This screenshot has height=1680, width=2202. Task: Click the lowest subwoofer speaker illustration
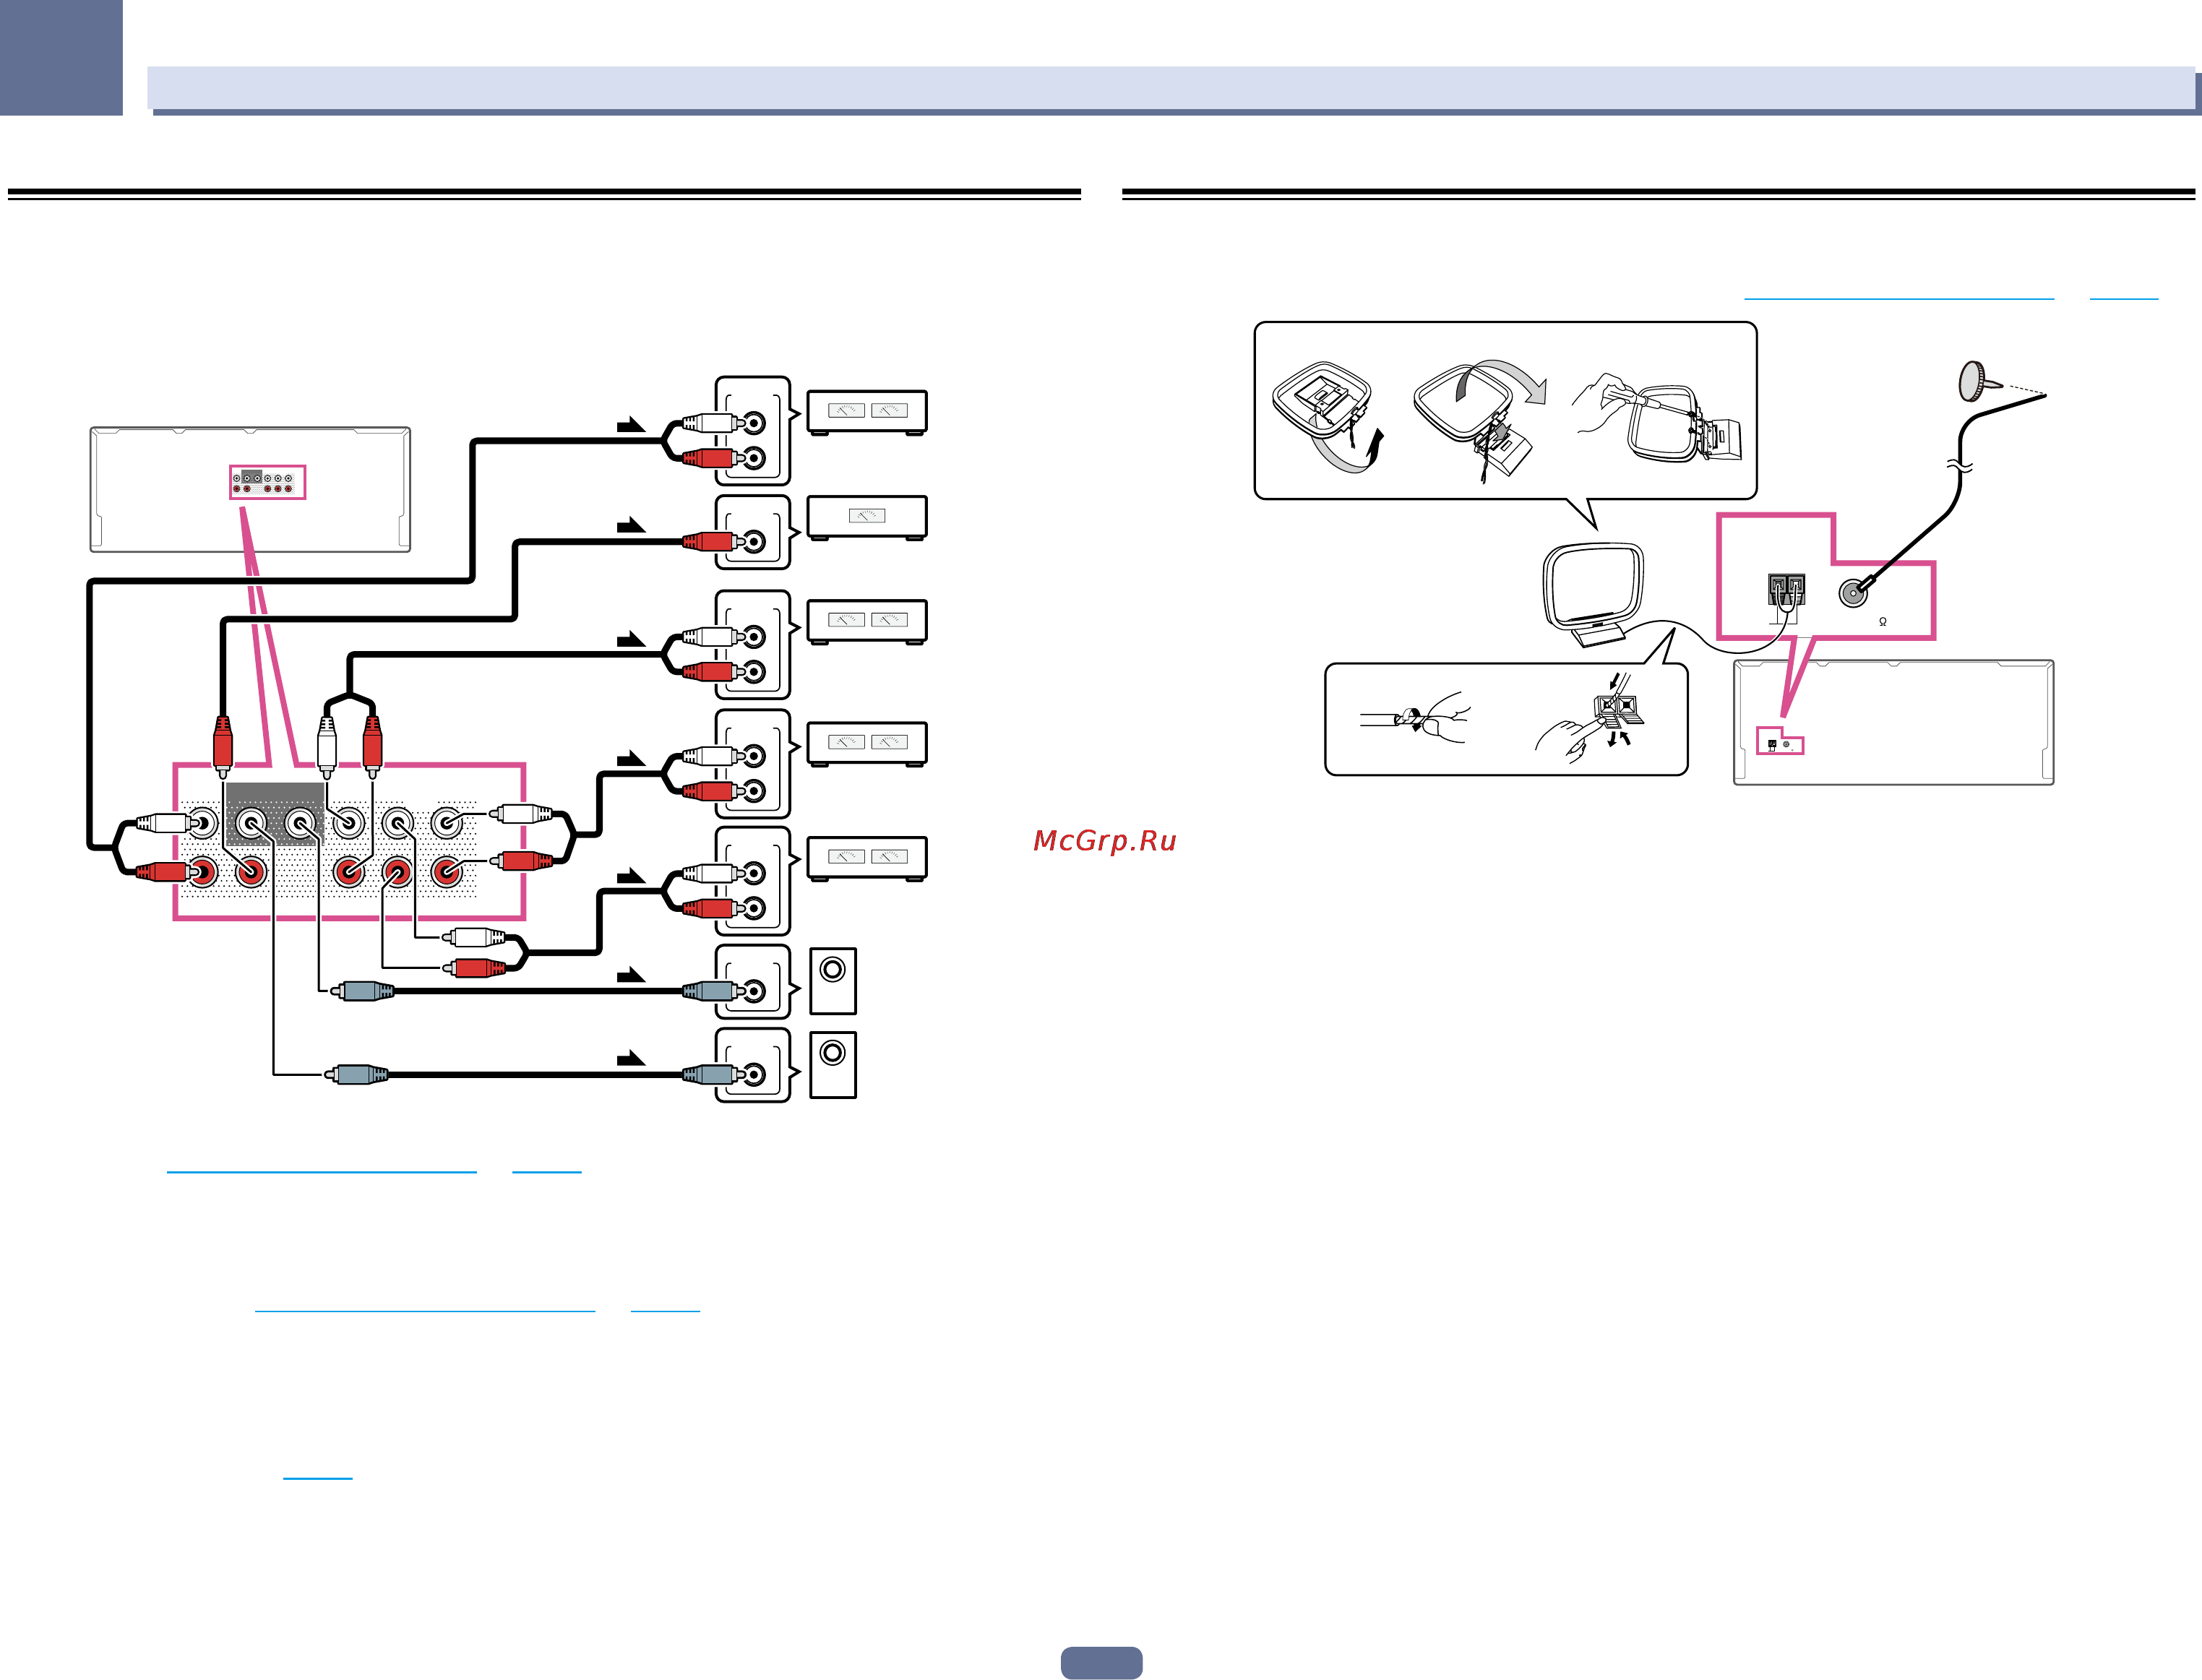pyautogui.click(x=832, y=1064)
